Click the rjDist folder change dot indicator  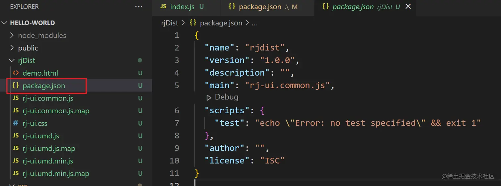pos(140,60)
